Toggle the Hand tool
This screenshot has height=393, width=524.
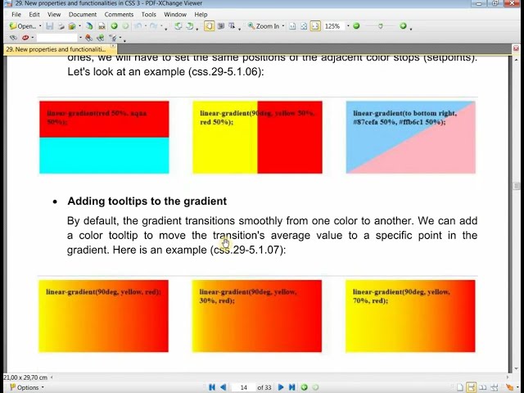click(x=210, y=26)
